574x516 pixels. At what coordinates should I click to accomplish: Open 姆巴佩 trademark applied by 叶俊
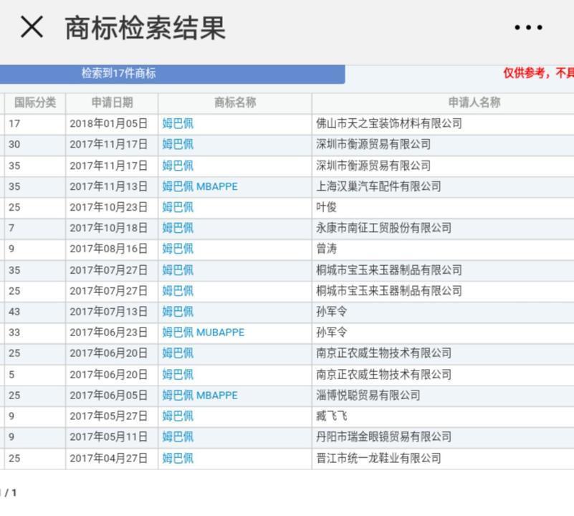click(x=177, y=207)
